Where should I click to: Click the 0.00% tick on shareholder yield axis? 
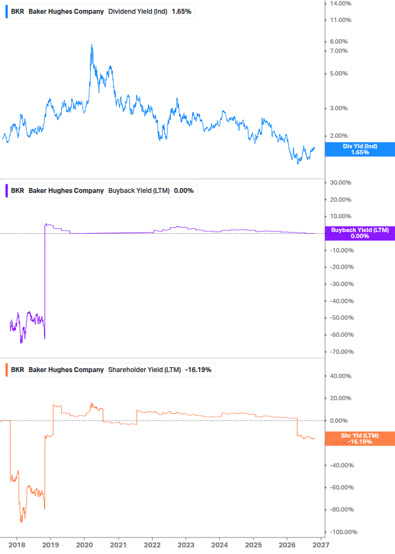[x=339, y=421]
